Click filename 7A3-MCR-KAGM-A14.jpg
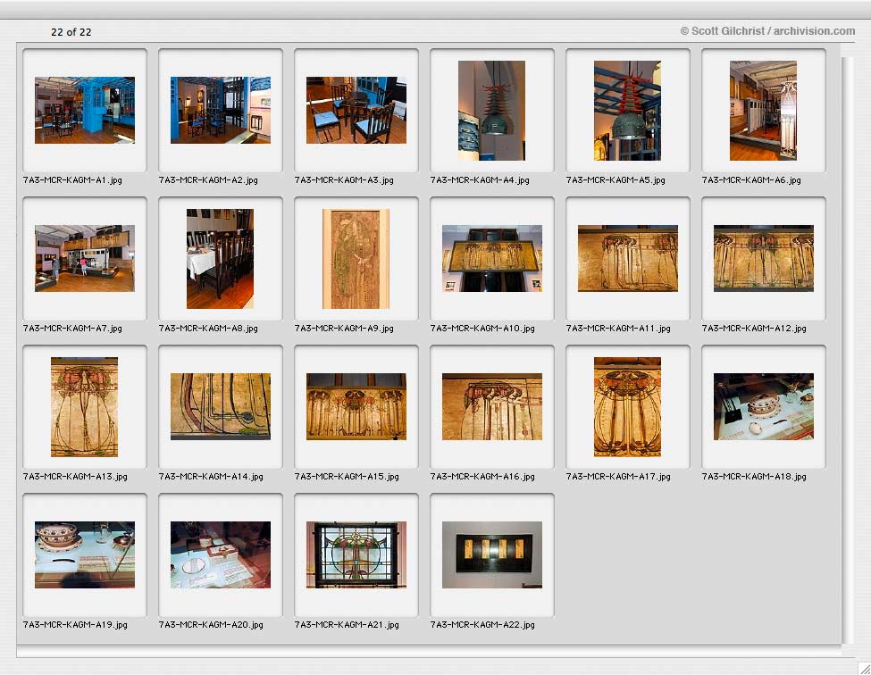The width and height of the screenshot is (871, 675). (x=211, y=476)
